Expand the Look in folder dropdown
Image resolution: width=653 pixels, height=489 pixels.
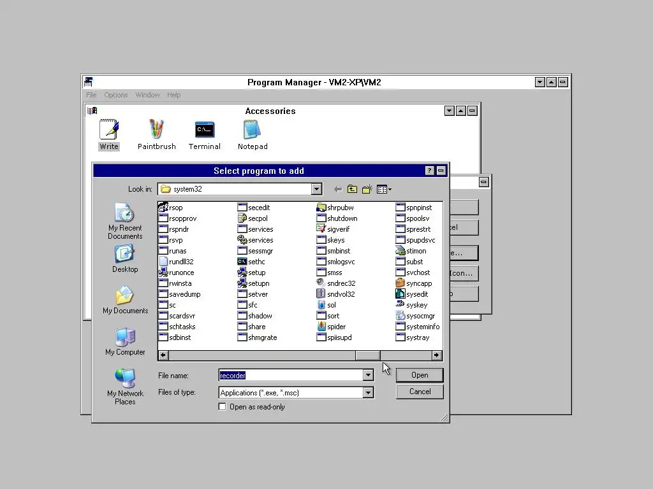pyautogui.click(x=316, y=188)
